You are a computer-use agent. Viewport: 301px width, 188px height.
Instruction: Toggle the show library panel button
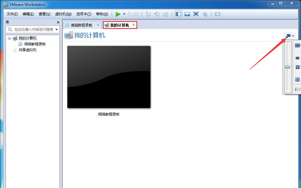click(x=178, y=14)
